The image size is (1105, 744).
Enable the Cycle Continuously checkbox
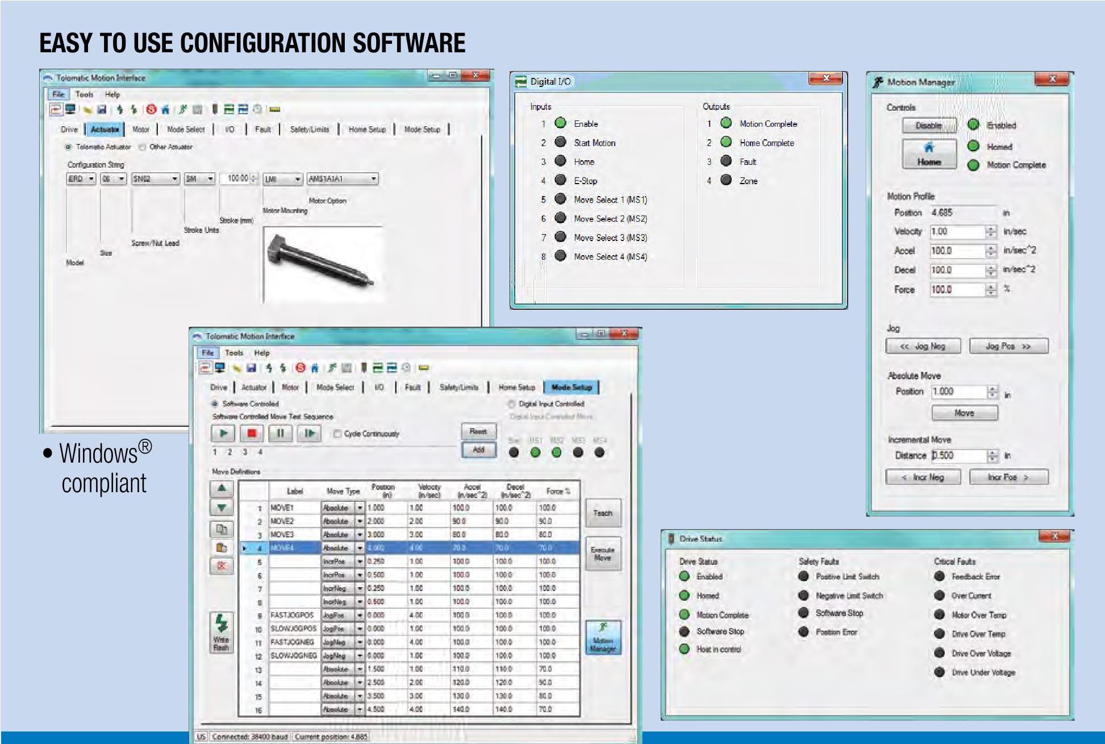(337, 434)
